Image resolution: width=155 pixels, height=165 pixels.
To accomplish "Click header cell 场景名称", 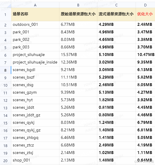I will (35, 14).
